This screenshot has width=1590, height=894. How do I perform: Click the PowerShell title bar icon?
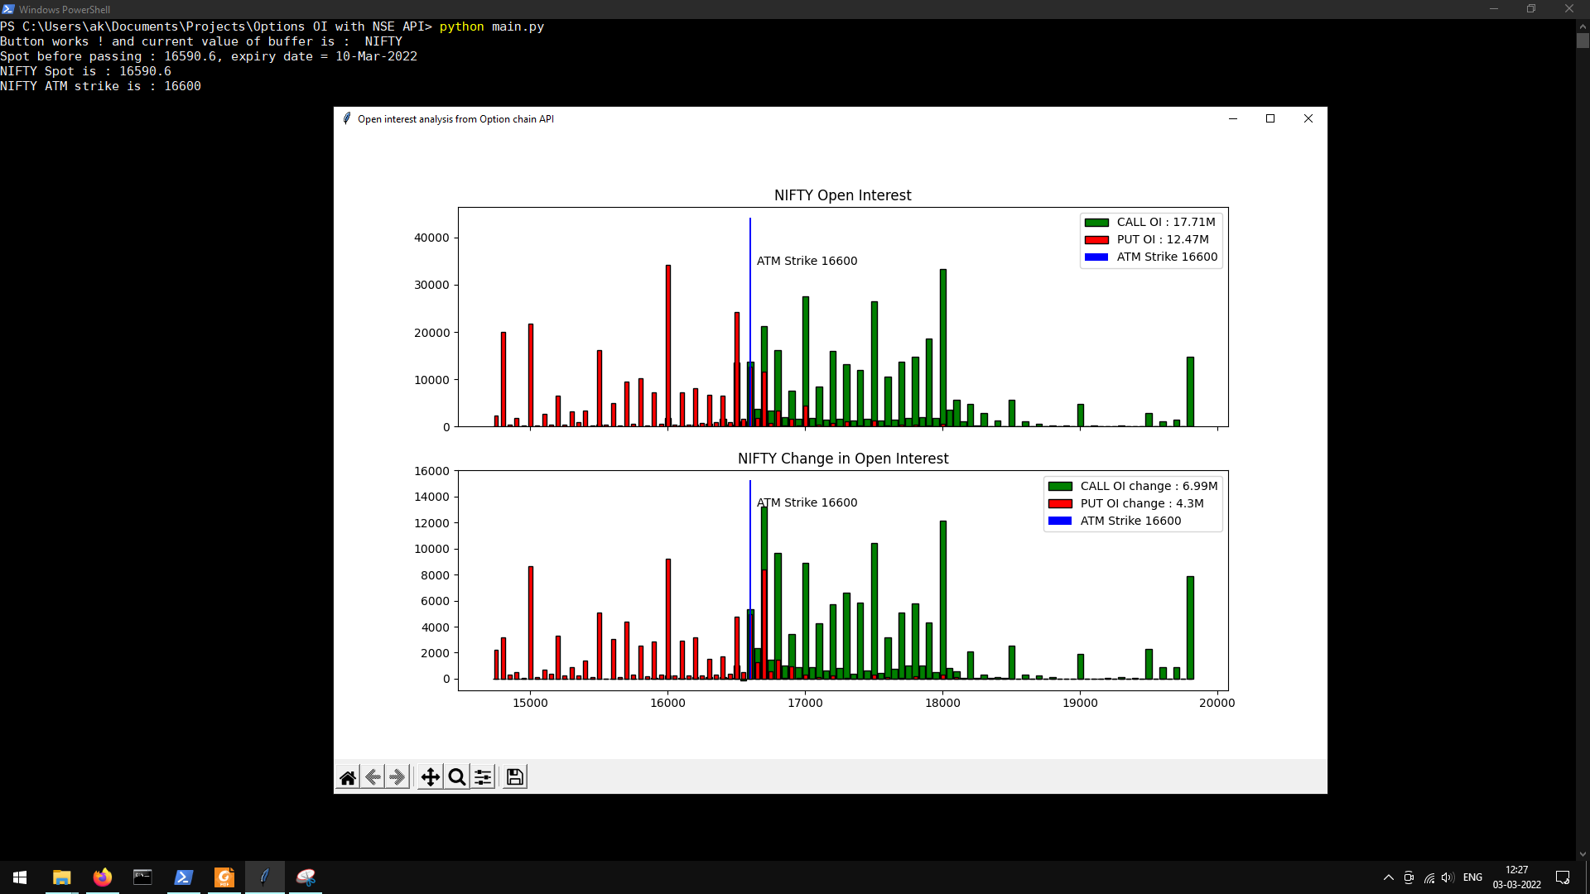[8, 9]
